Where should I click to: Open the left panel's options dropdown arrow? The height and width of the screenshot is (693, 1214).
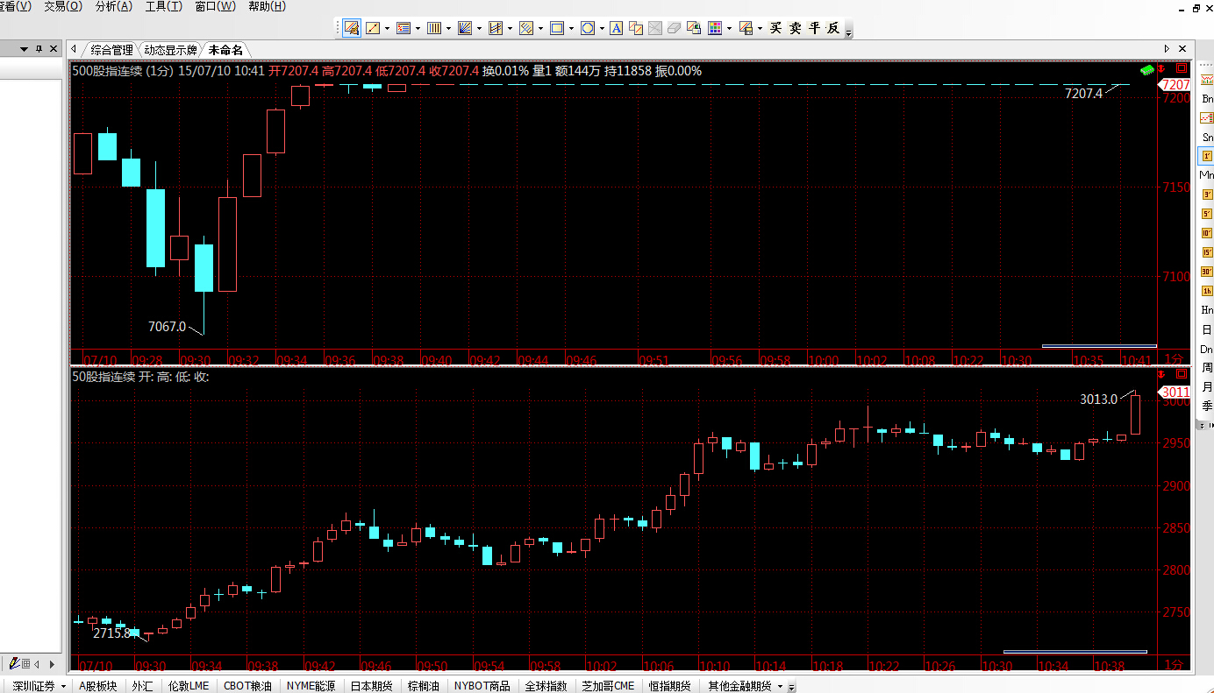click(x=24, y=49)
